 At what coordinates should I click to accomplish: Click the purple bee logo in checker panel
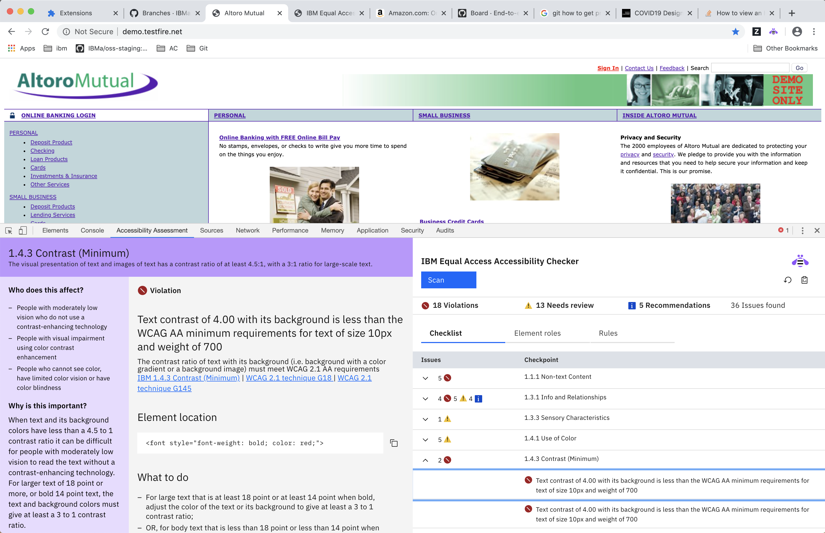pos(800,261)
